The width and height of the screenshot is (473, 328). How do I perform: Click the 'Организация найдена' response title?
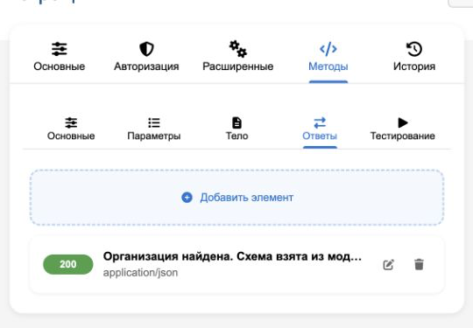point(232,256)
